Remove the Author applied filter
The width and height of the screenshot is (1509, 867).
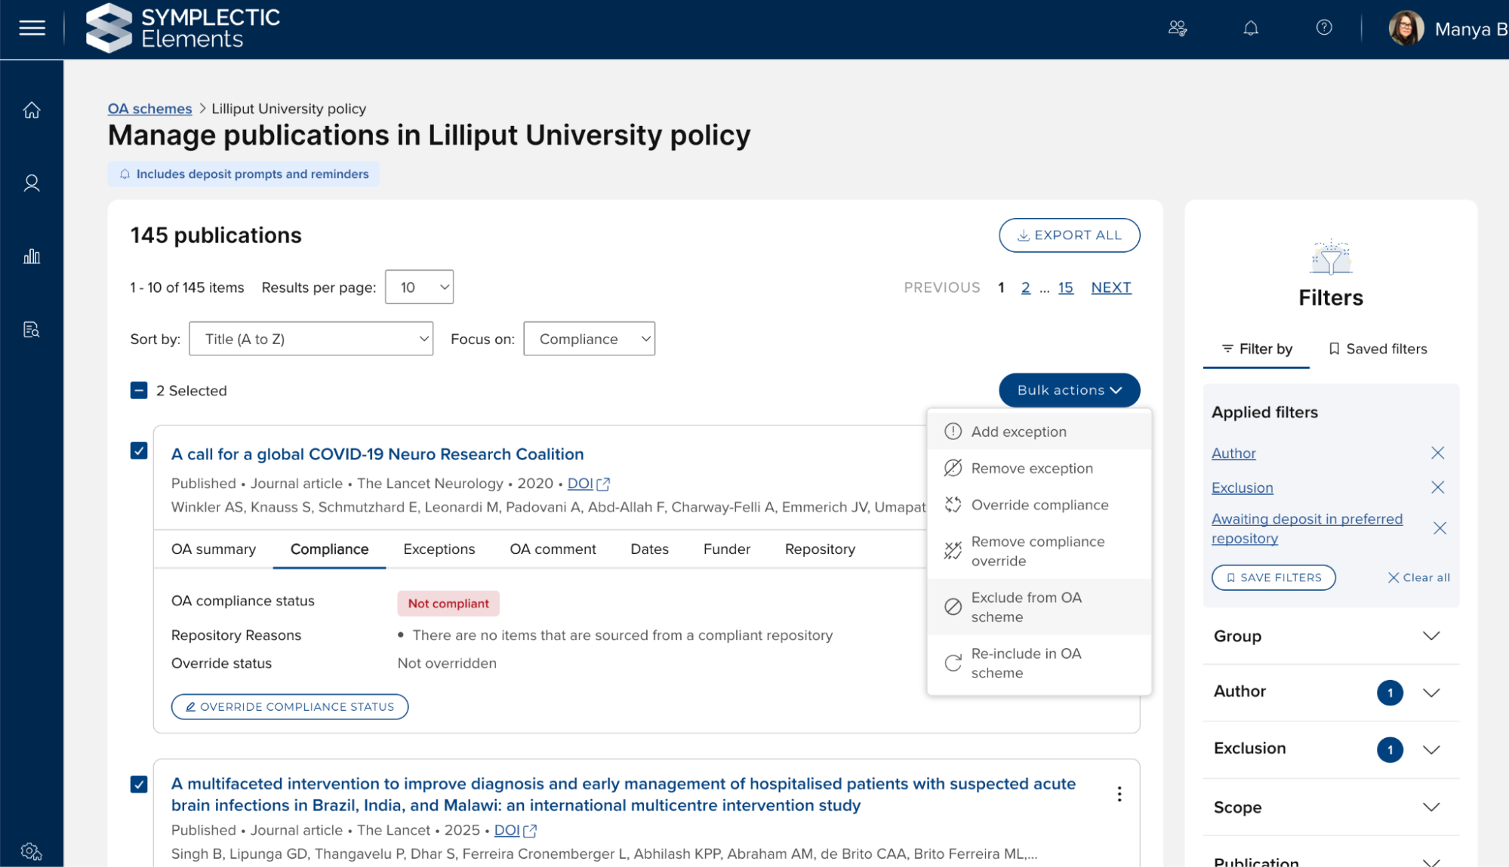[x=1437, y=453]
